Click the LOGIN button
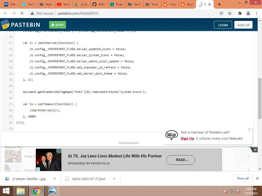262x196 pixels. (x=223, y=25)
